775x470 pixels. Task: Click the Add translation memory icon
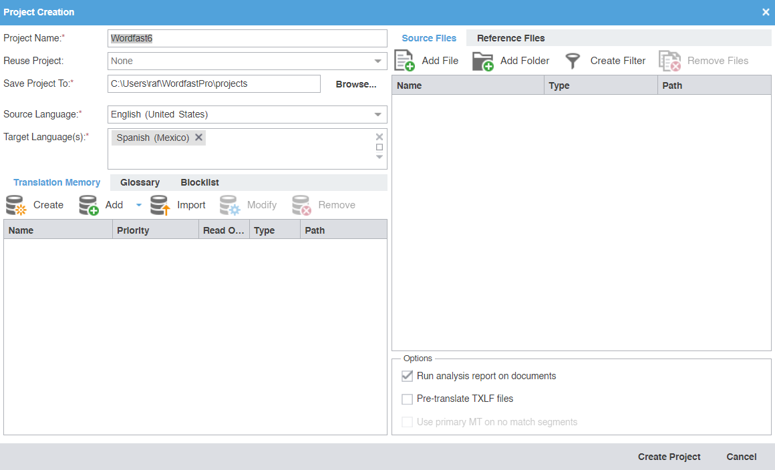88,204
